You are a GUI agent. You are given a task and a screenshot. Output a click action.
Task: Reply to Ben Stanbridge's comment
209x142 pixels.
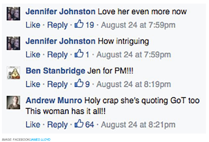[57, 85]
